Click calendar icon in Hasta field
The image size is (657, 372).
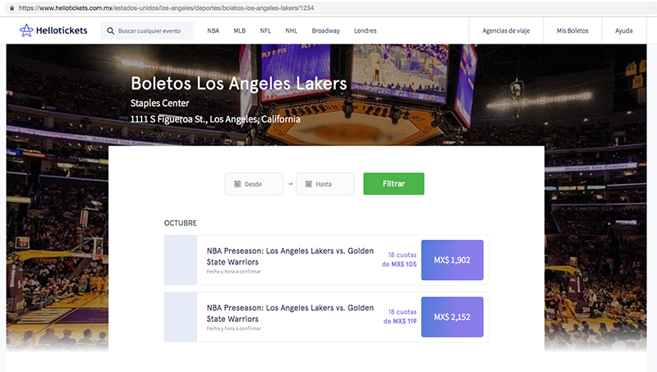309,184
